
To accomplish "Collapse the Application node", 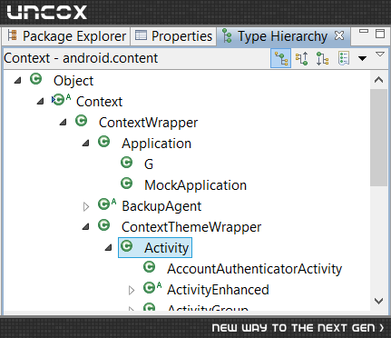I will click(86, 144).
